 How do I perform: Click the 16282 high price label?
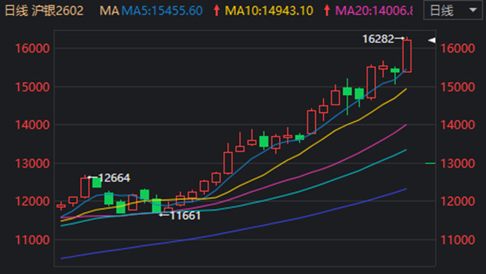(377, 39)
